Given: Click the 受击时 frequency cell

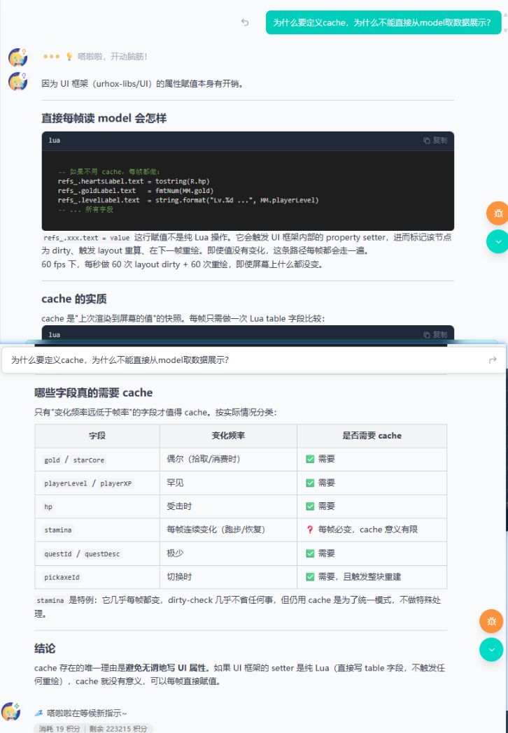Looking at the screenshot, I should [228, 506].
